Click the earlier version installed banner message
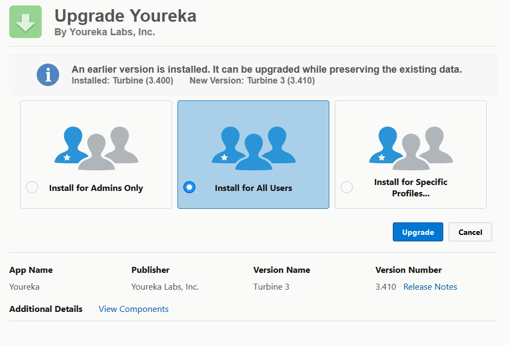This screenshot has height=345, width=510. 267,69
